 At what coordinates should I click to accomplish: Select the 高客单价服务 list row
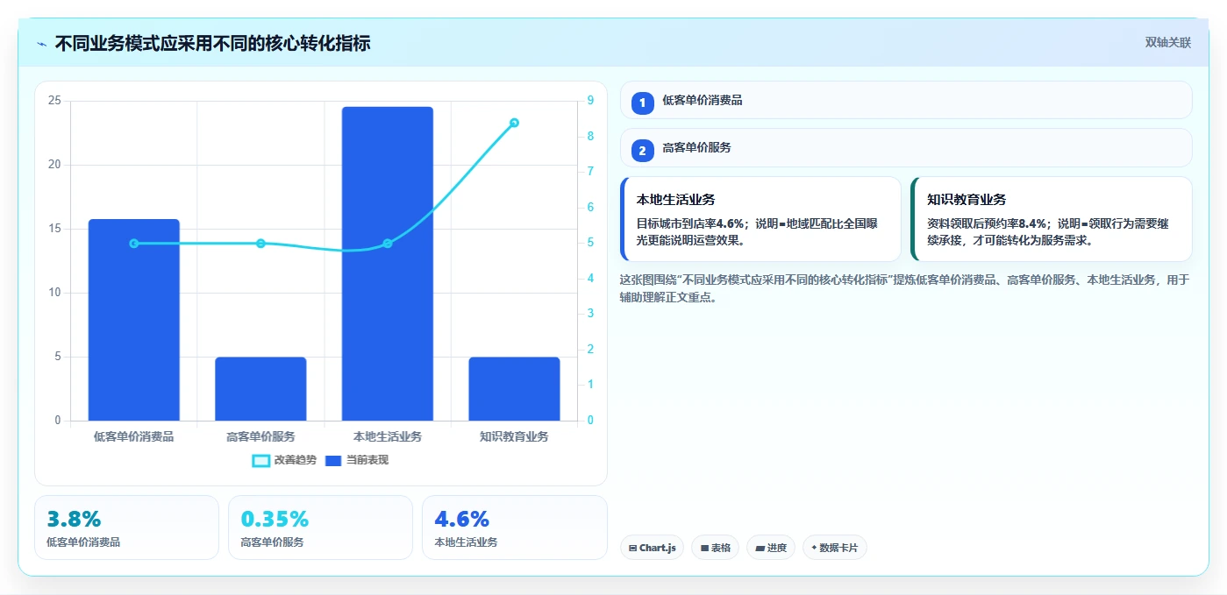pos(906,148)
